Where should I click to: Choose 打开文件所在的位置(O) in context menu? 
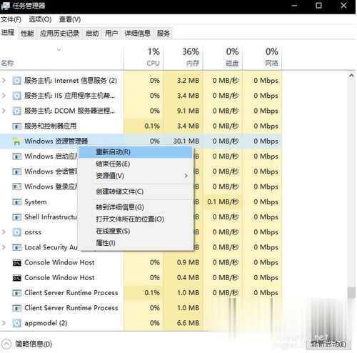pyautogui.click(x=136, y=219)
